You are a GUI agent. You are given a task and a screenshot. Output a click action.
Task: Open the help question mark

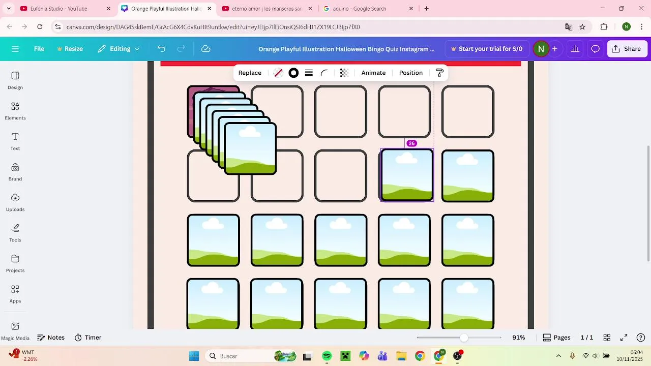click(x=641, y=338)
